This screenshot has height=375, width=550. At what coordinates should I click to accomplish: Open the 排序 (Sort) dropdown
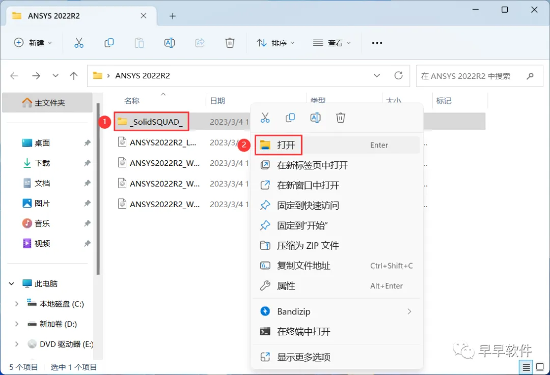[276, 43]
